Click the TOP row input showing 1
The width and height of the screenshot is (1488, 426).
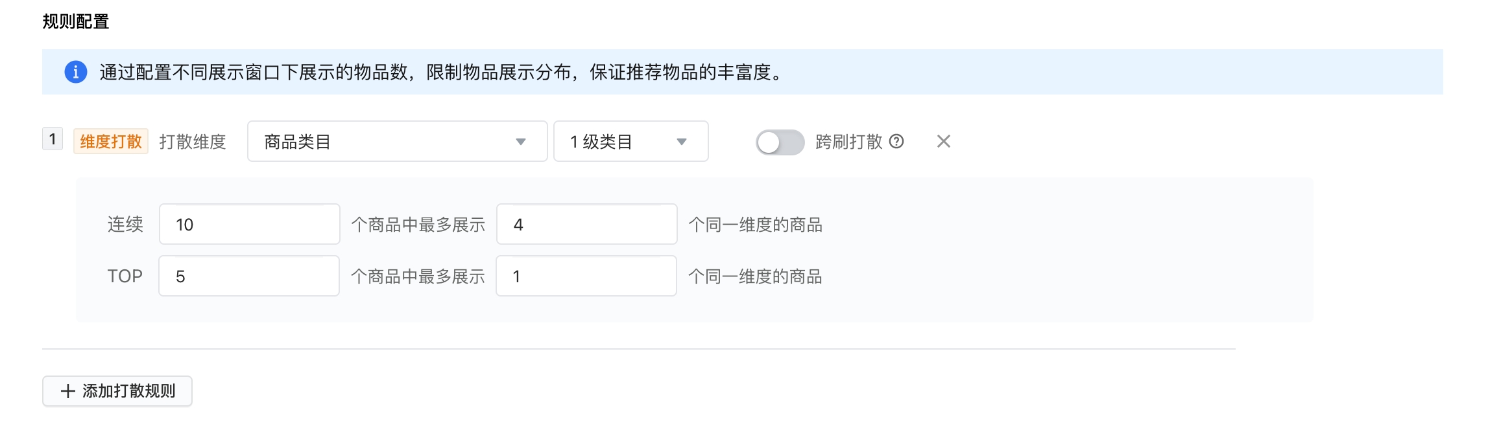[x=586, y=276]
